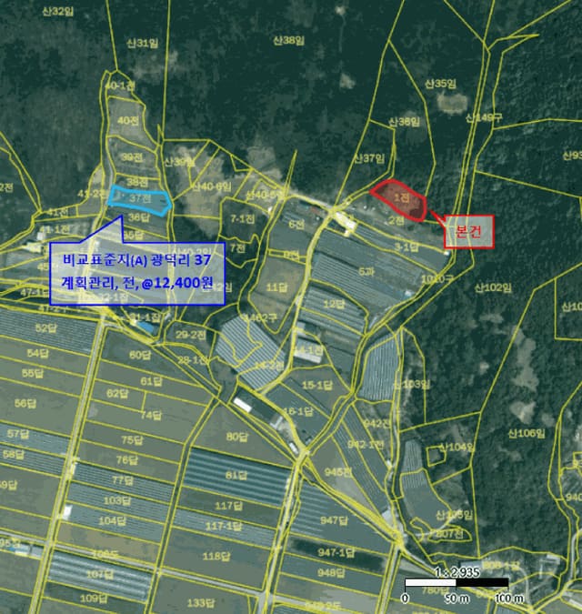Screen dimensions: 582x614
Task: Select the 계획관리, 전, @12,400원 text line
Action: tap(137, 283)
